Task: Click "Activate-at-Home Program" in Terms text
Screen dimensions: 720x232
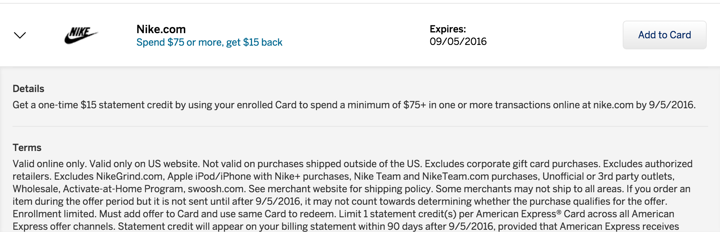Action: [x=123, y=189]
